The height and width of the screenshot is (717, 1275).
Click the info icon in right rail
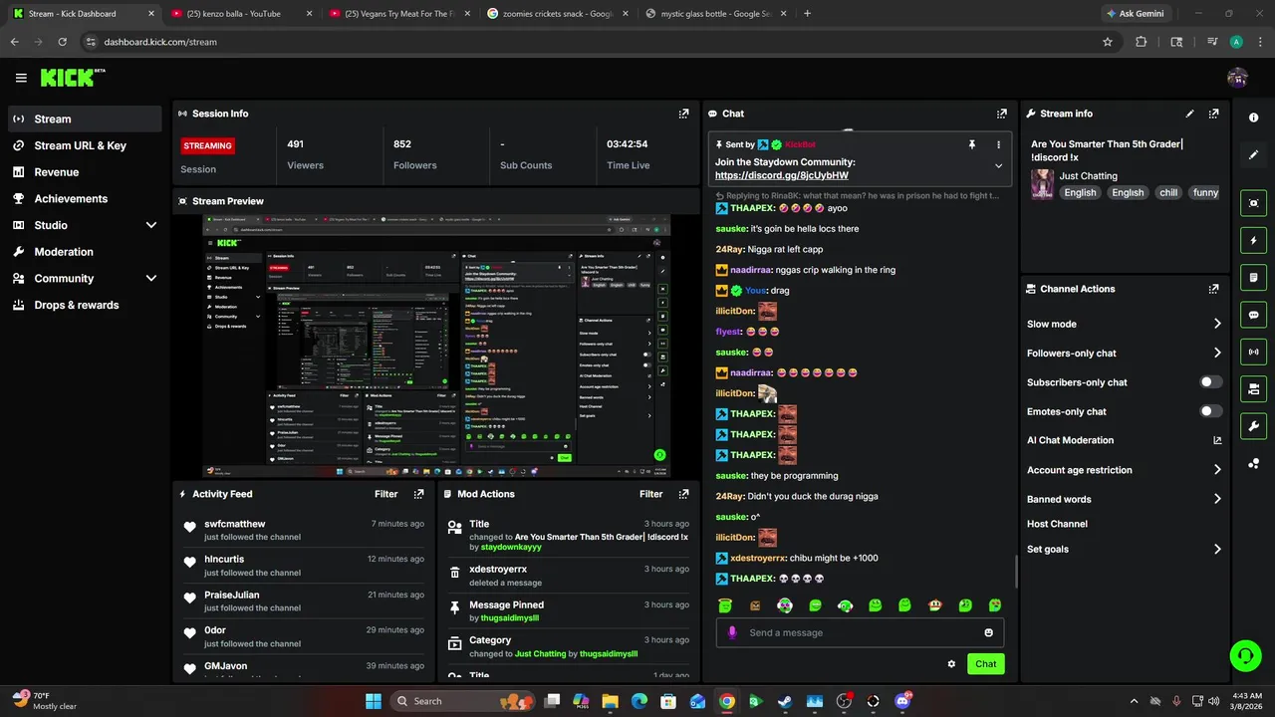1253,118
